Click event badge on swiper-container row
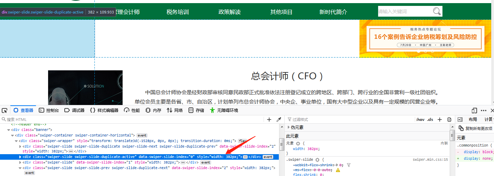Screen dimensions: 494x176 [142, 135]
